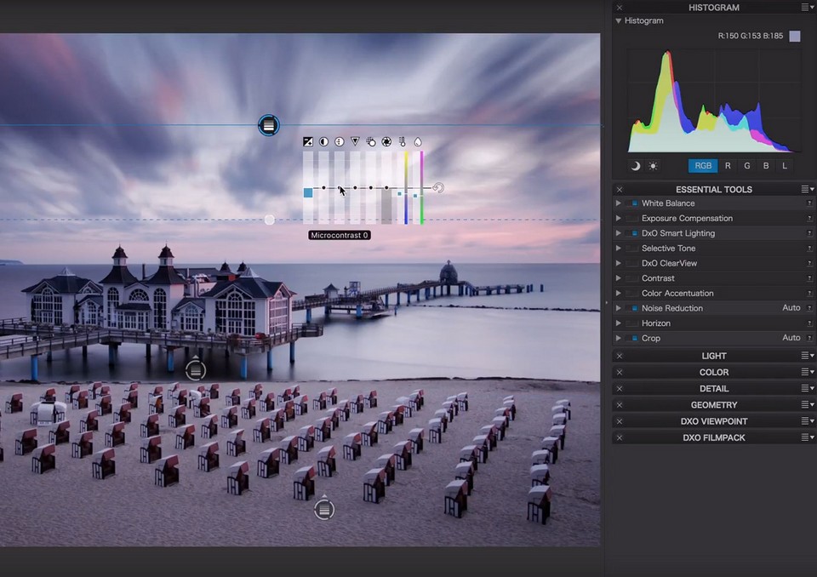Expand the Selective Tone section
This screenshot has width=817, height=577.
pyautogui.click(x=619, y=249)
